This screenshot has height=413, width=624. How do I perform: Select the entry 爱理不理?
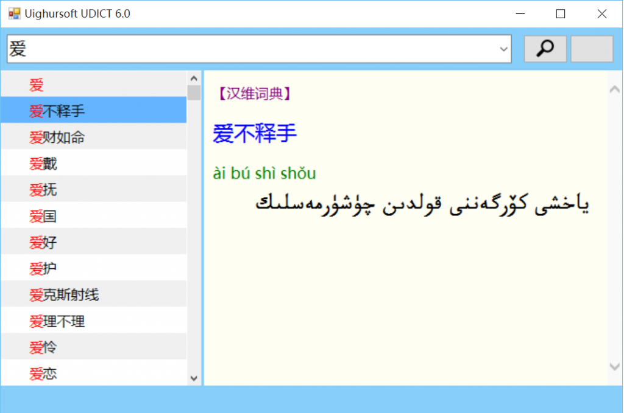[94, 321]
